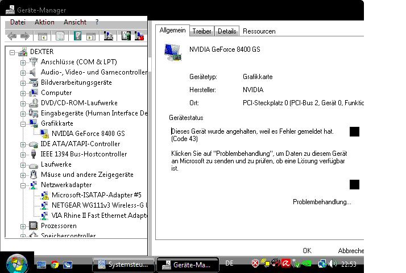Select the VIA Rhine II Fast Ethernet adapter
The image size is (406, 273).
point(100,216)
